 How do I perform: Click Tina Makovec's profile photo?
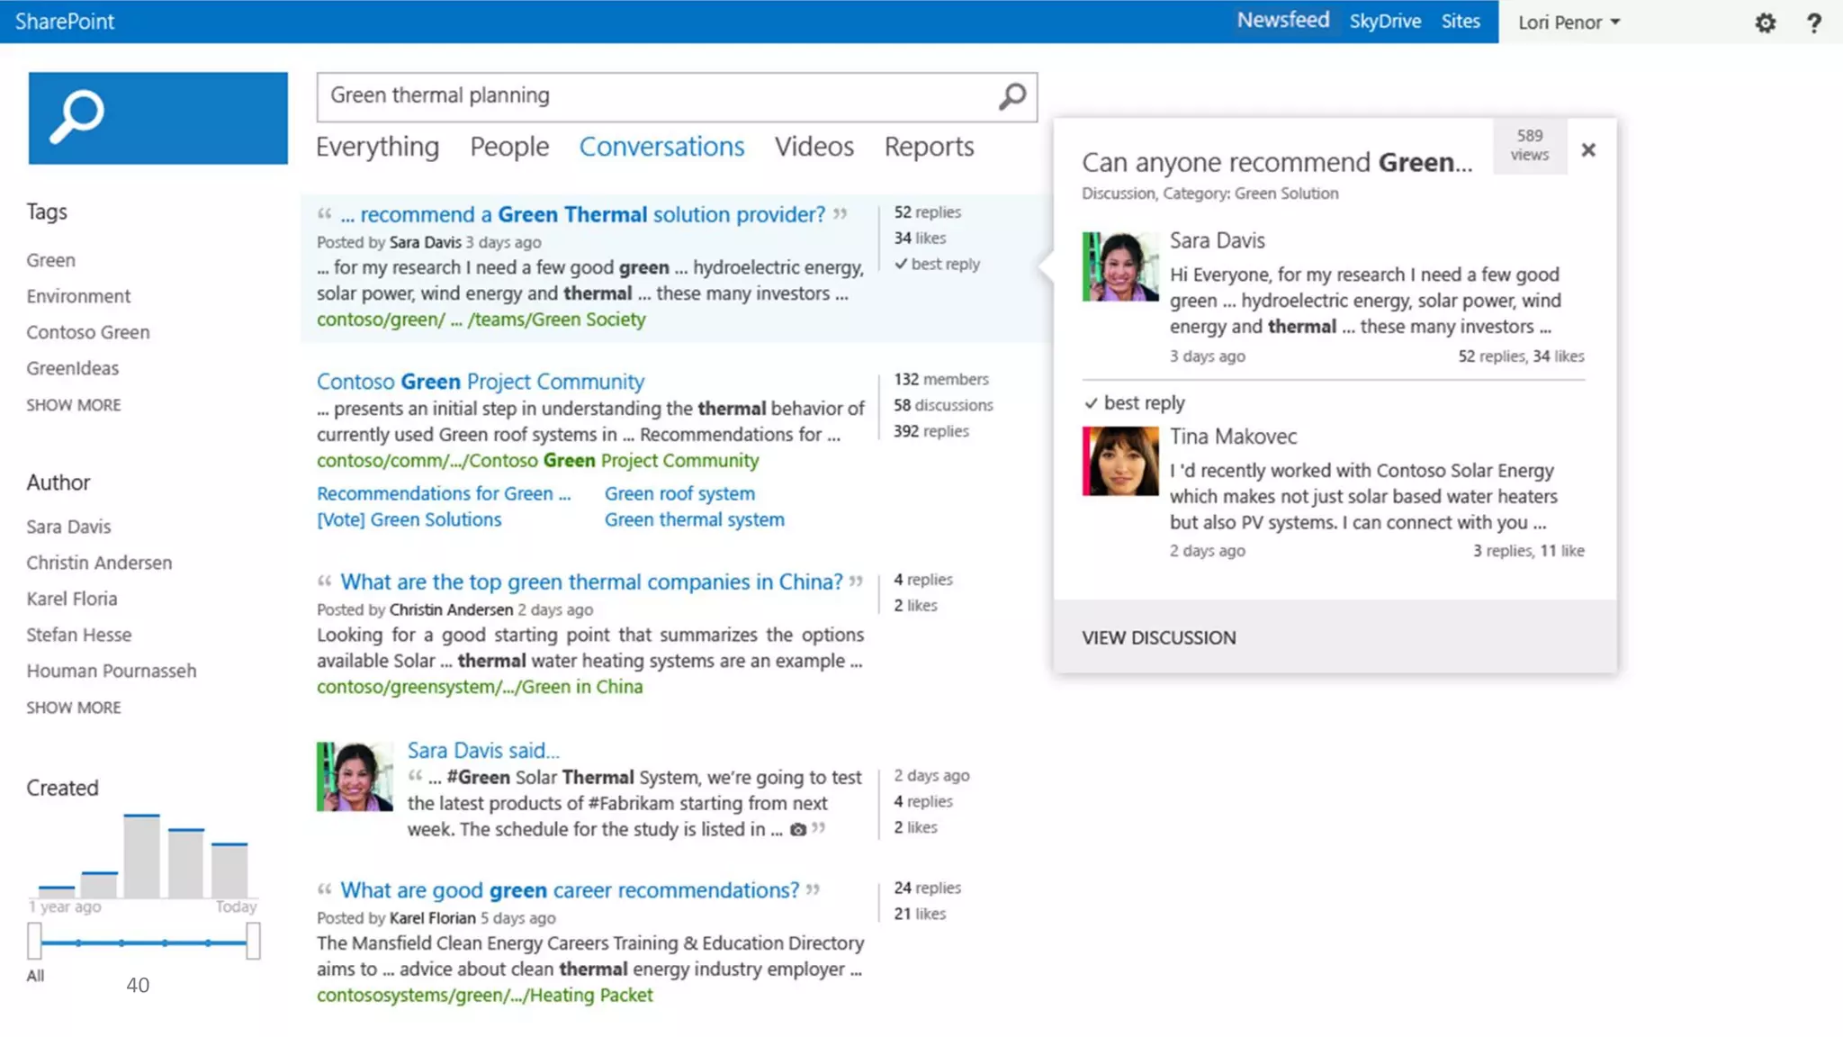(1119, 461)
